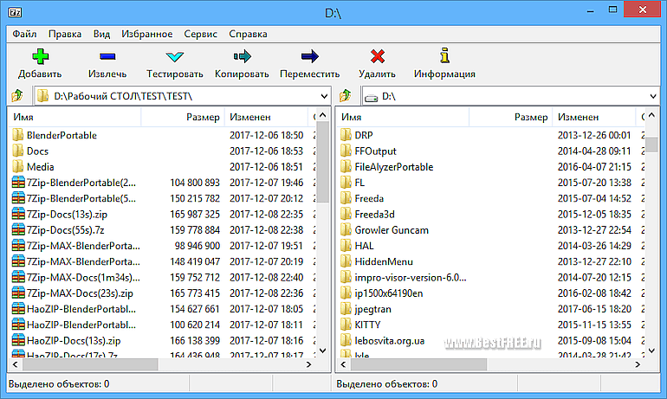
Task: Sort left panel by Изменен column header
Action: 266,117
